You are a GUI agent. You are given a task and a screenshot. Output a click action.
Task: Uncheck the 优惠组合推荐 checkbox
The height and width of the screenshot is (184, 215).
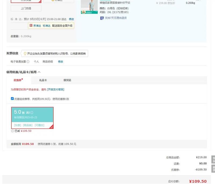click(x=12, y=99)
